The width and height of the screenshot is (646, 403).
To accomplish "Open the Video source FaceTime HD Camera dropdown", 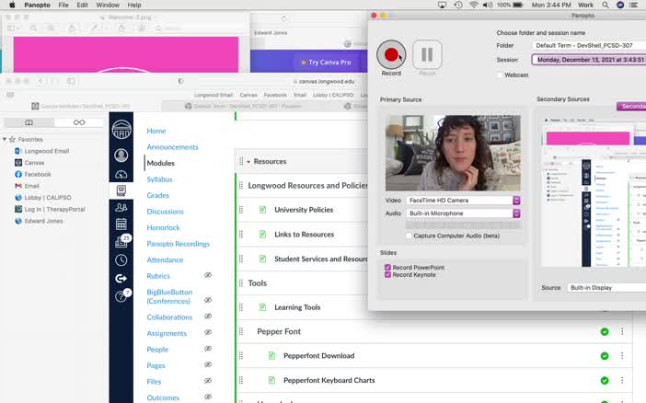I will click(466, 201).
